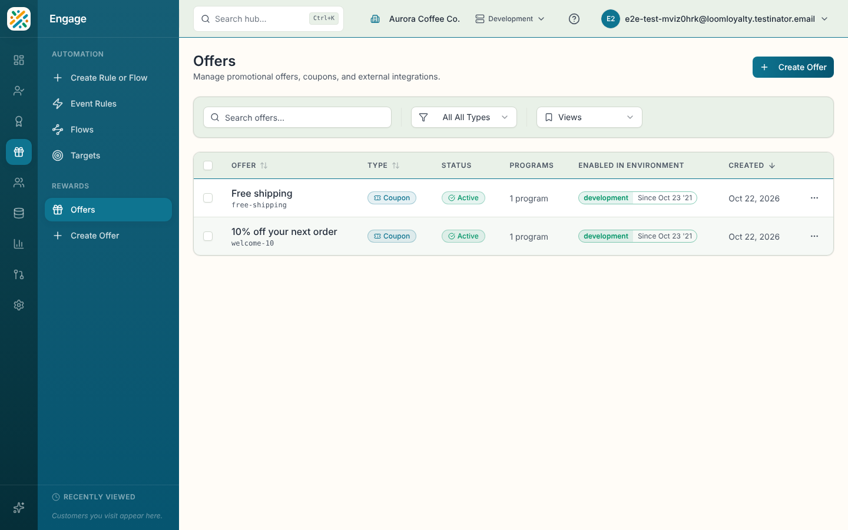848x530 pixels.
Task: Toggle the select-all offers checkbox
Action: (x=208, y=165)
